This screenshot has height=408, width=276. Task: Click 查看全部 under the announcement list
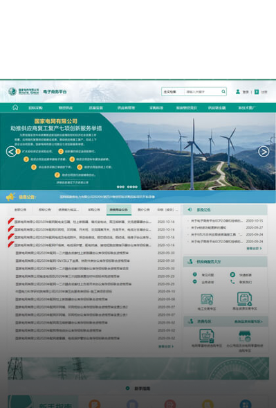(x=166, y=346)
